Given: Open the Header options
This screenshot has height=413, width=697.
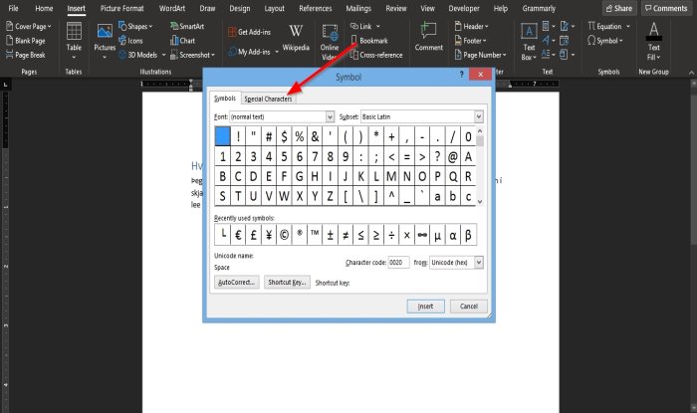Looking at the screenshot, I should 471,26.
